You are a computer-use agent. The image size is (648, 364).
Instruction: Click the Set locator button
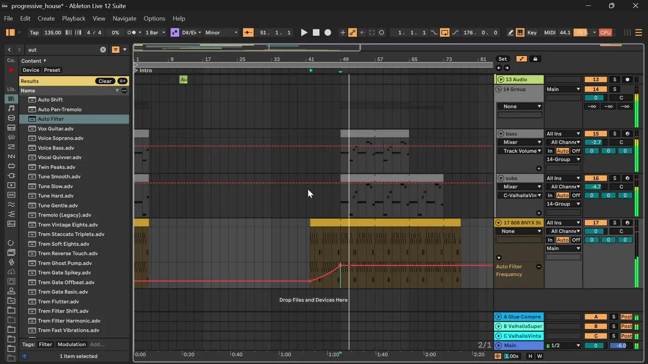point(502,59)
